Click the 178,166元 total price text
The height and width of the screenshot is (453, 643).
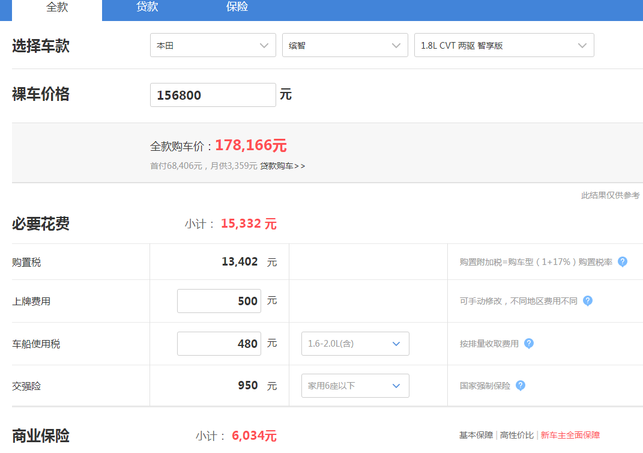pos(251,145)
